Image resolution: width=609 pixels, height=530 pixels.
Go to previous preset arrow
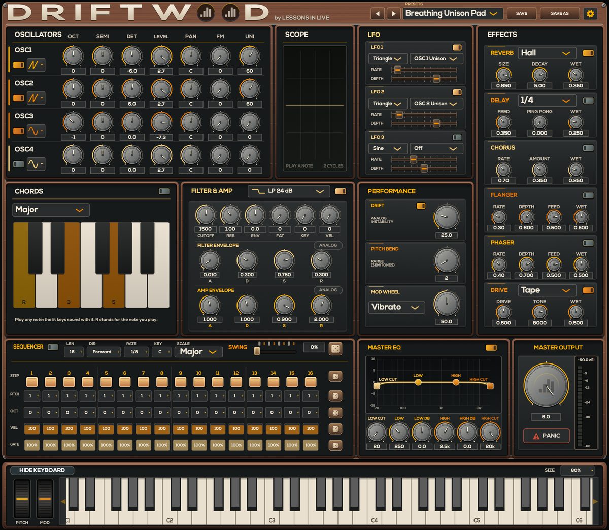pos(378,14)
